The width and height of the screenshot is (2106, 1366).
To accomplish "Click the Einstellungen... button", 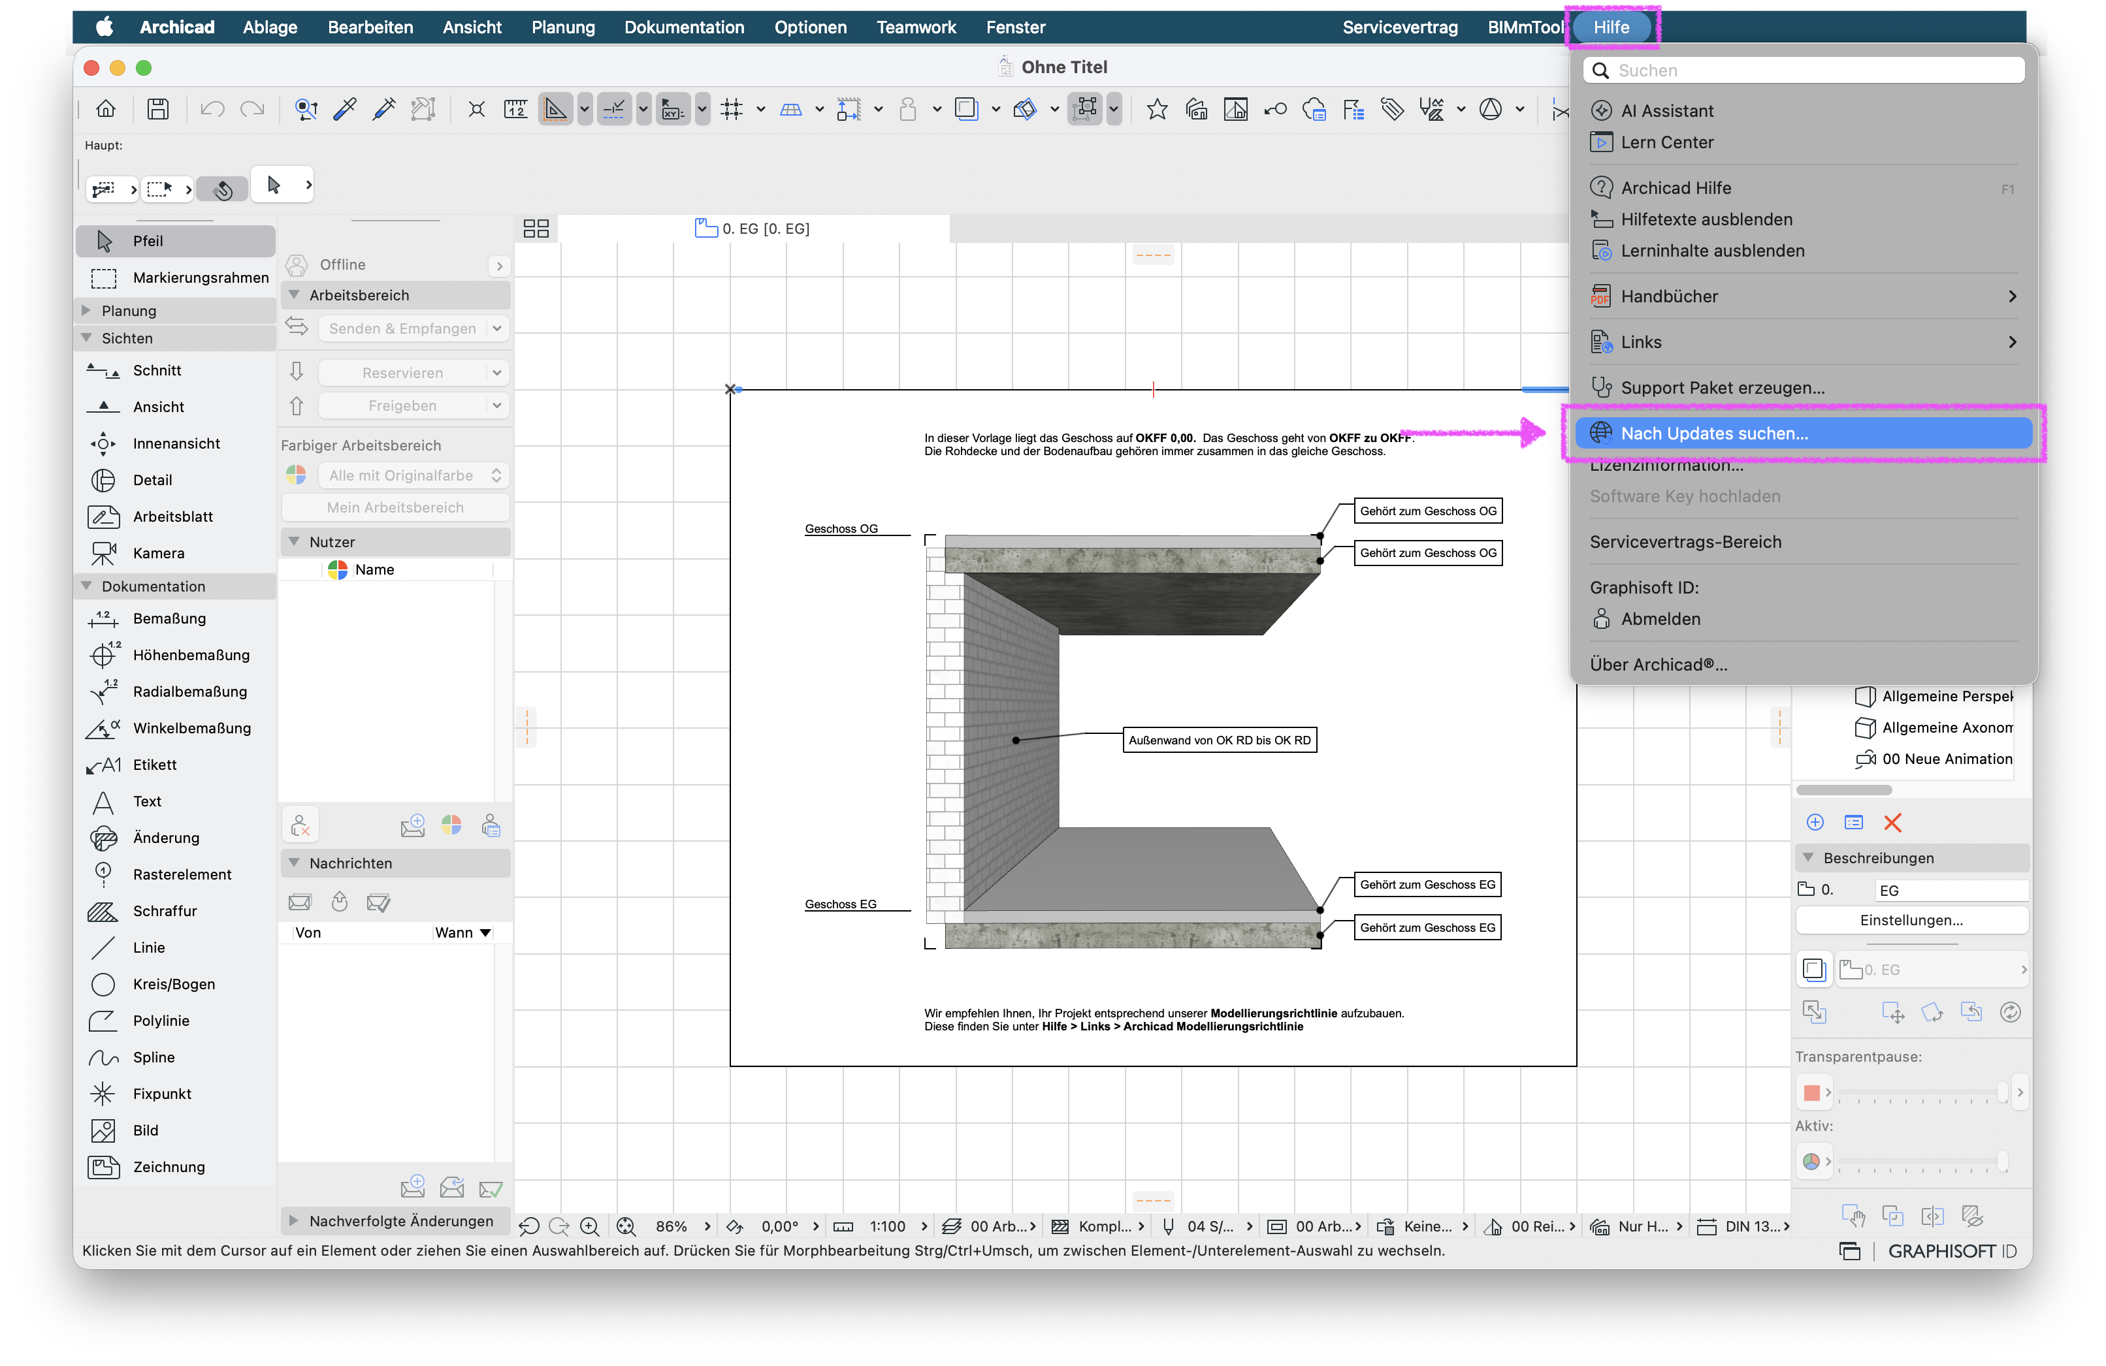I will pyautogui.click(x=1911, y=920).
